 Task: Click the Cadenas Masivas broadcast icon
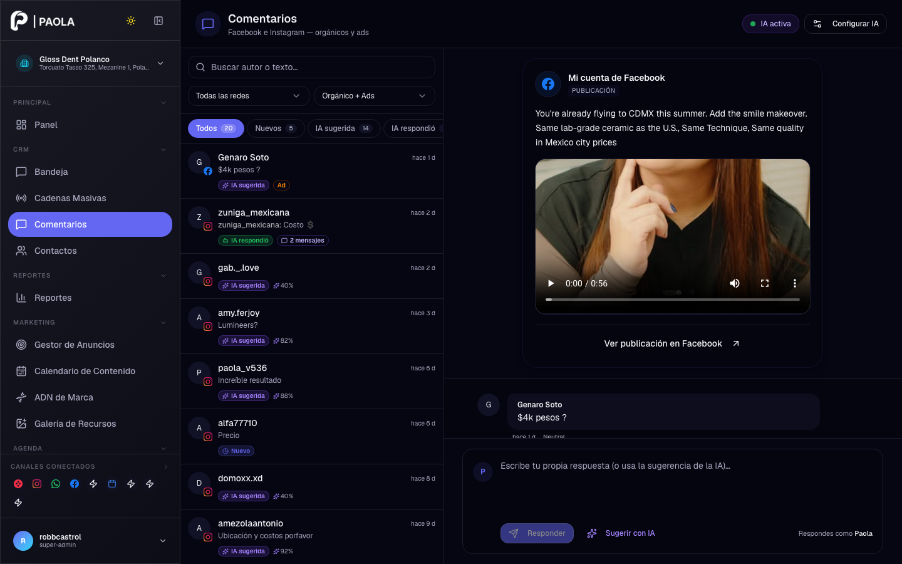coord(21,198)
